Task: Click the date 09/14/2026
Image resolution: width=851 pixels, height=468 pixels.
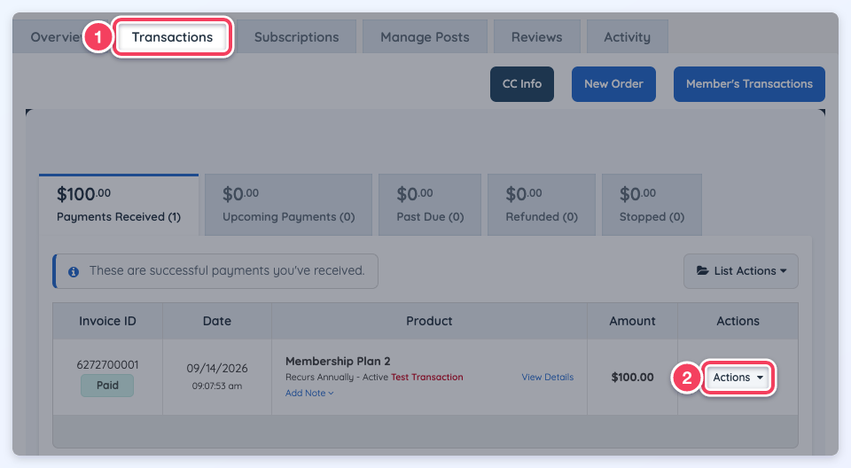Action: point(217,368)
